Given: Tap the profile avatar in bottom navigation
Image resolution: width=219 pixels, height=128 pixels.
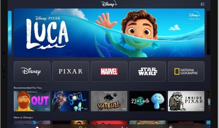Looking at the screenshot, I should [170, 127].
